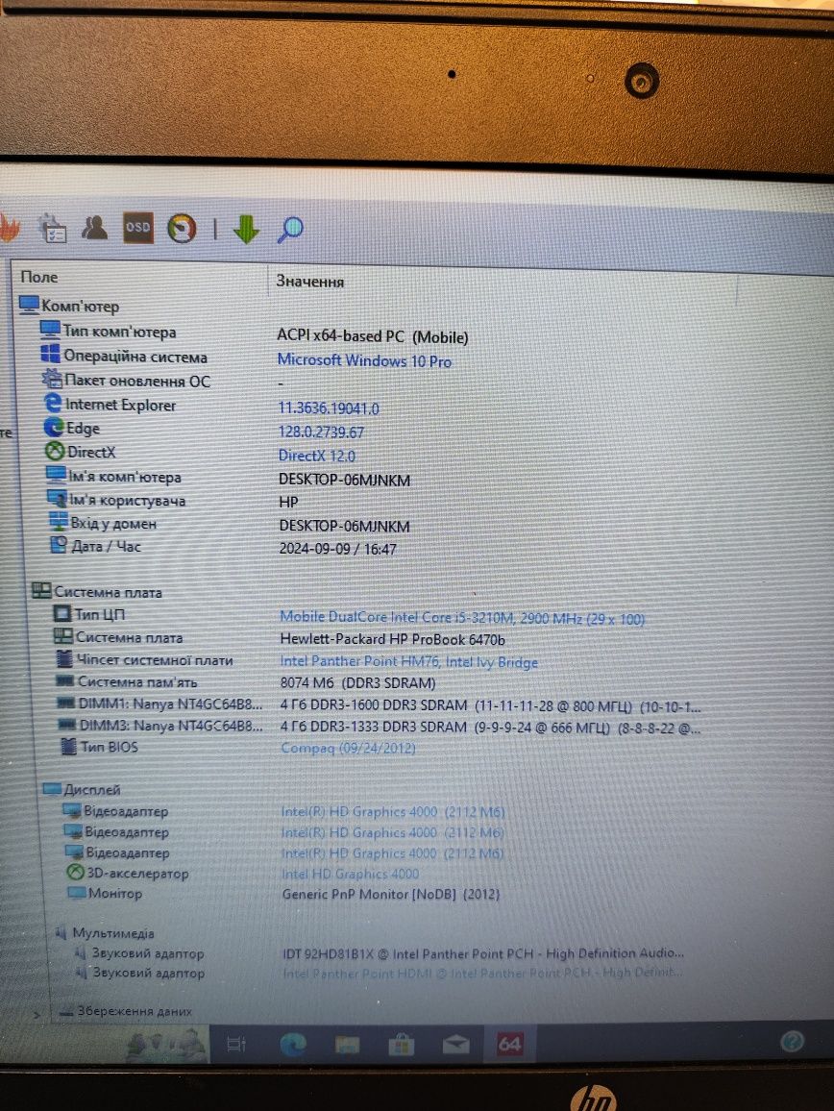Select the Системна плата group header
This screenshot has width=834, height=1111.
point(97,592)
